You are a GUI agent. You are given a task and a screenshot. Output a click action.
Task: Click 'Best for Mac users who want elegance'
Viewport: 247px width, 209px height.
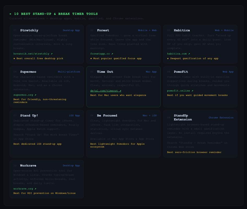tap(118, 95)
